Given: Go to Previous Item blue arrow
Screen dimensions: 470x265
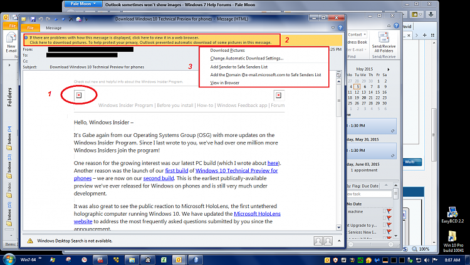Looking at the screenshot, I should [x=56, y=19].
